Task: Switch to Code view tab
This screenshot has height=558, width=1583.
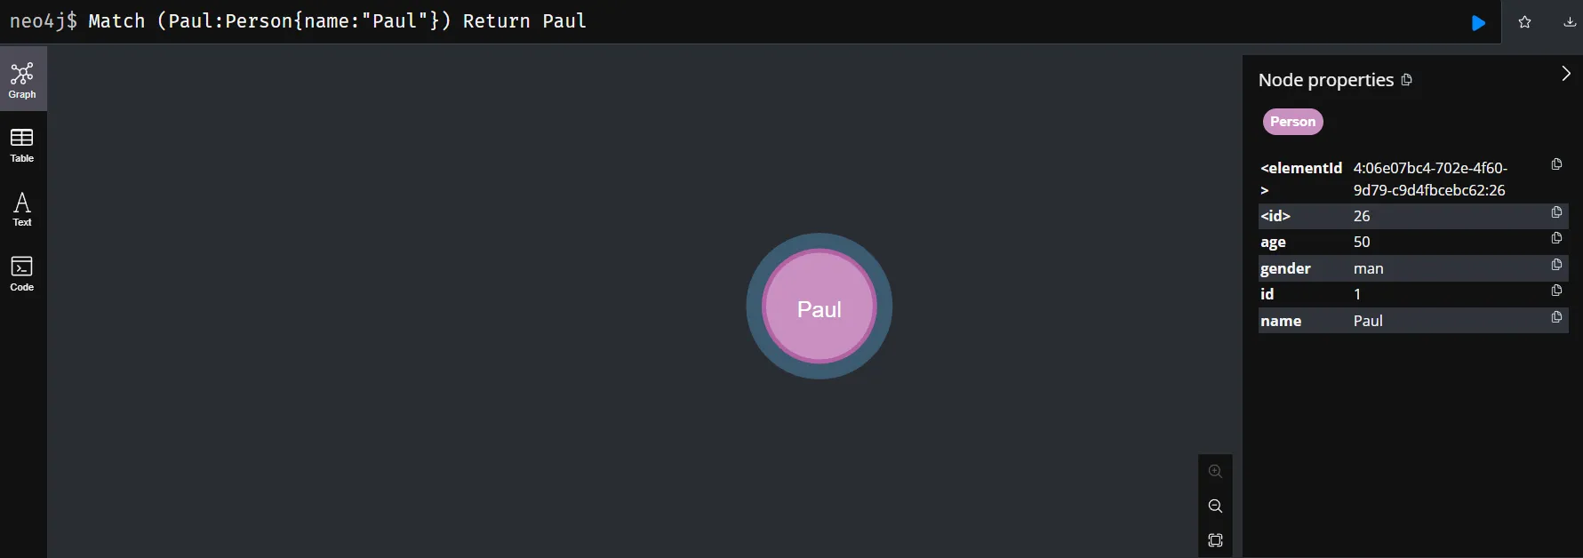Action: [23, 274]
